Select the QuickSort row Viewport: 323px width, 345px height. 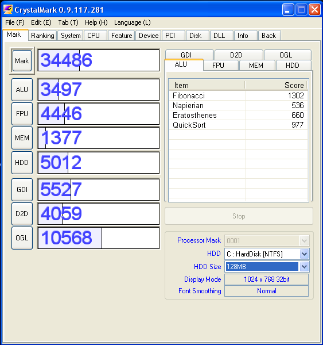[239, 125]
